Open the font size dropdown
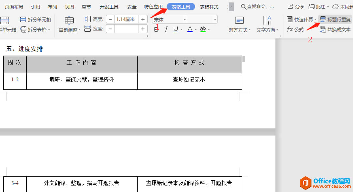Image resolution: width=353 pixels, height=192 pixels. pyautogui.click(x=215, y=20)
